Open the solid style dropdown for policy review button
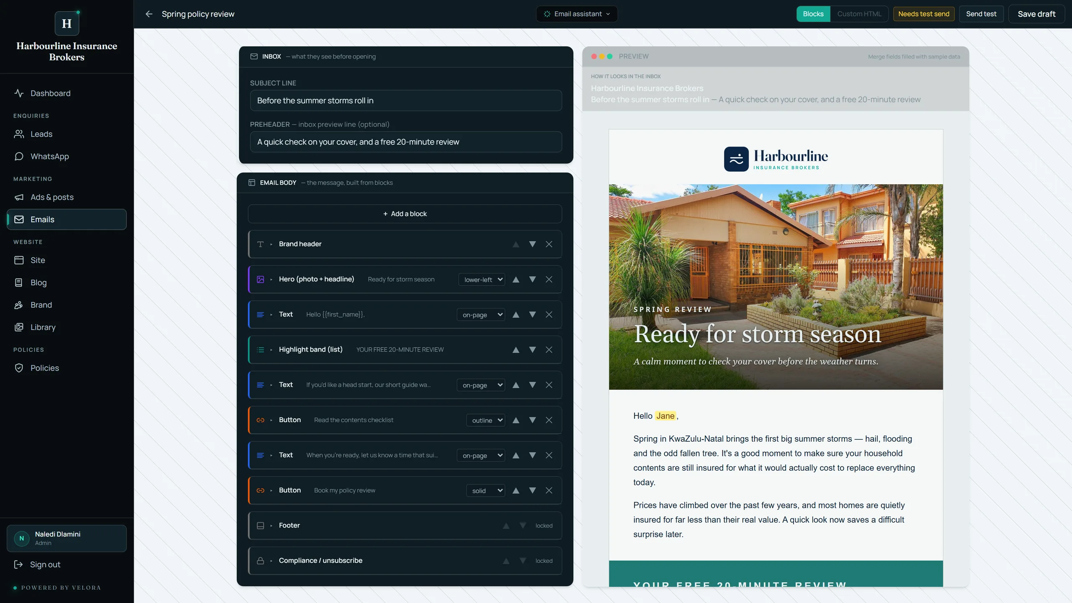Screen dimensions: 1072x603 486,491
